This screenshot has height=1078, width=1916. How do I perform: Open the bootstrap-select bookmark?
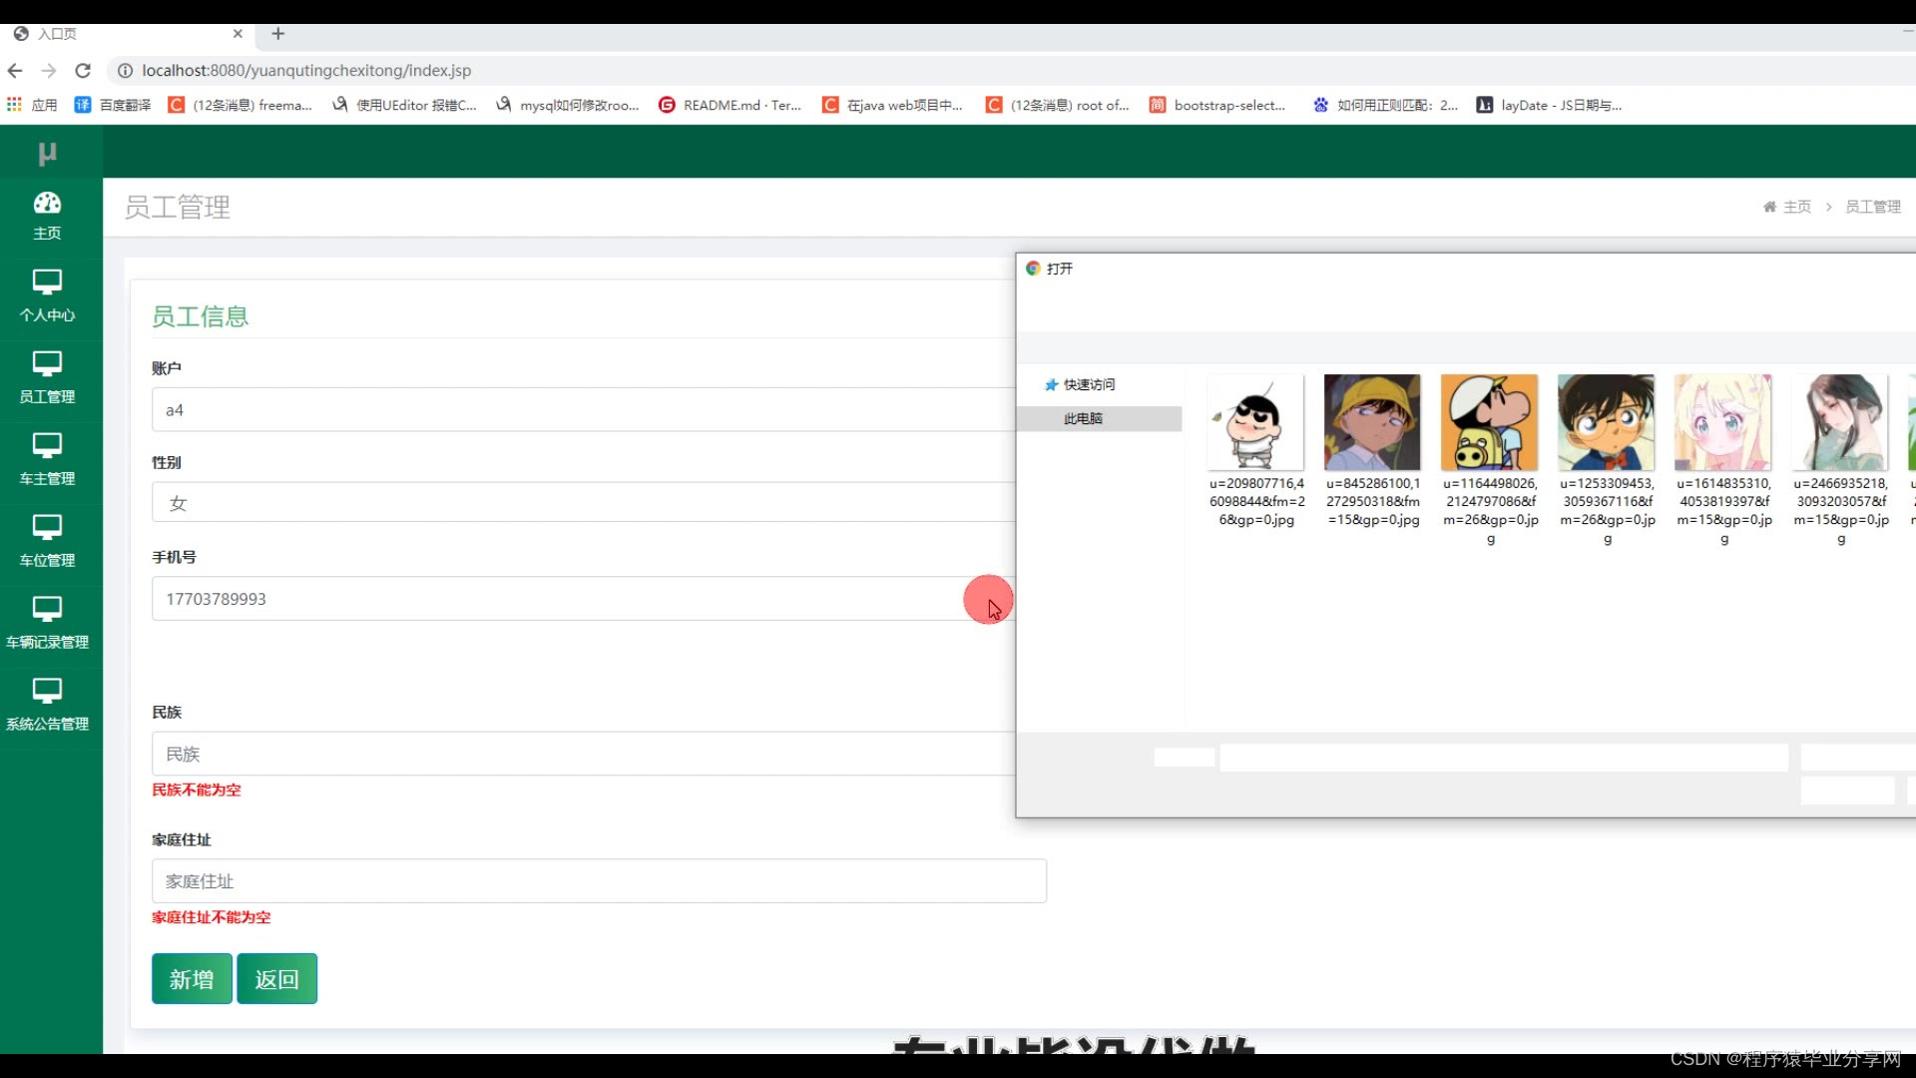point(1217,105)
